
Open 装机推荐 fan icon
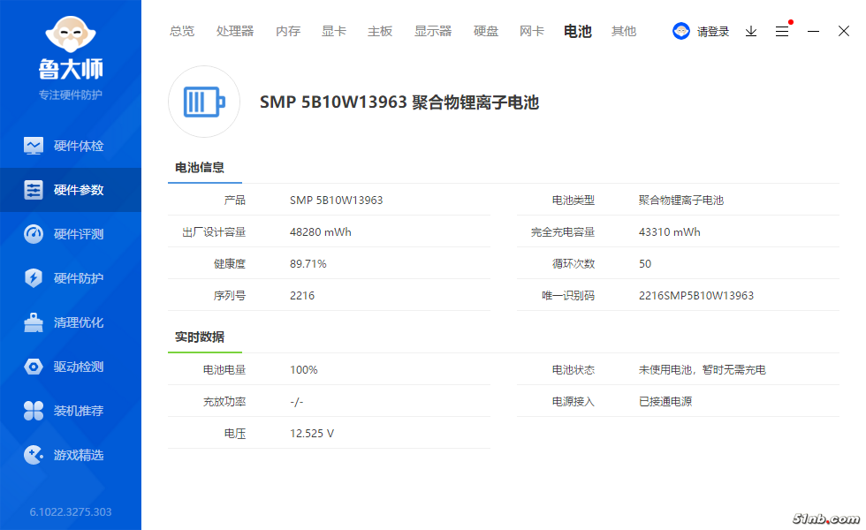[34, 411]
